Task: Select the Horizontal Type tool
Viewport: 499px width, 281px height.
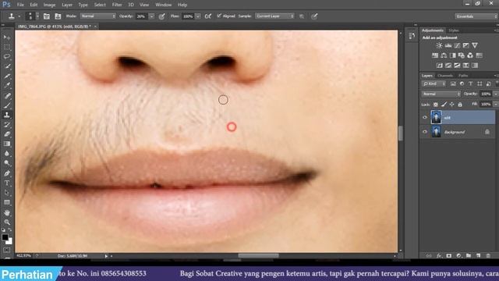Action: 7,183
